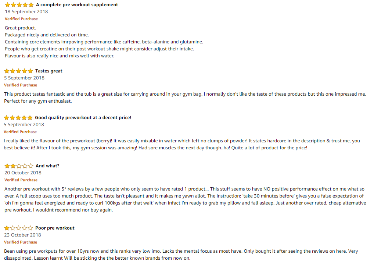Click the date 23 October 2018
Image resolution: width=374 pixels, height=270 pixels.
[x=22, y=235]
